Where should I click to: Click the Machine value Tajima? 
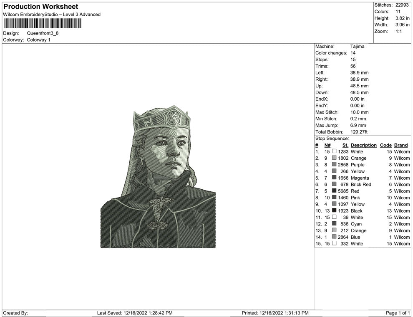[x=357, y=46]
